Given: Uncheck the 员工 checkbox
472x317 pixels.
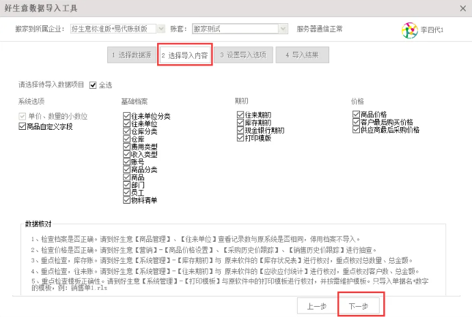Looking at the screenshot, I should click(x=126, y=193).
